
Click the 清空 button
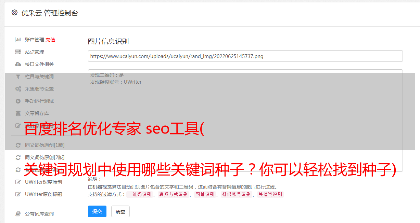(120, 211)
